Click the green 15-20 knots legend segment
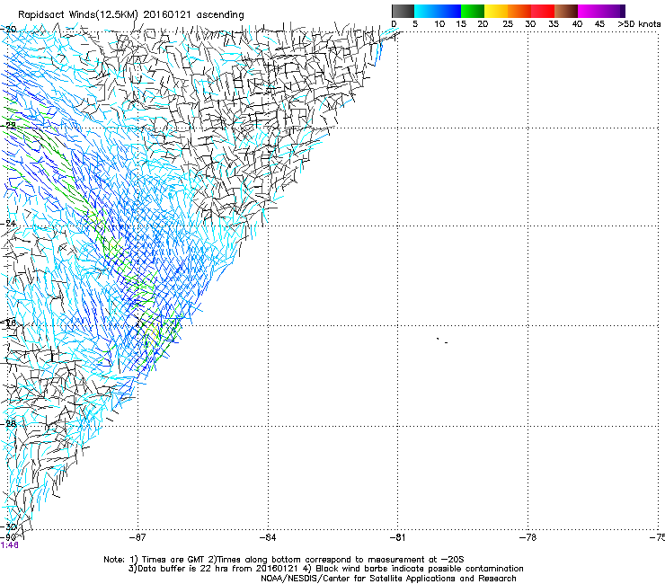 (x=473, y=11)
